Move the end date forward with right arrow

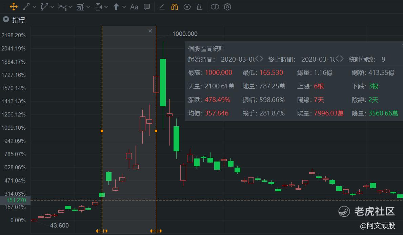click(x=342, y=59)
